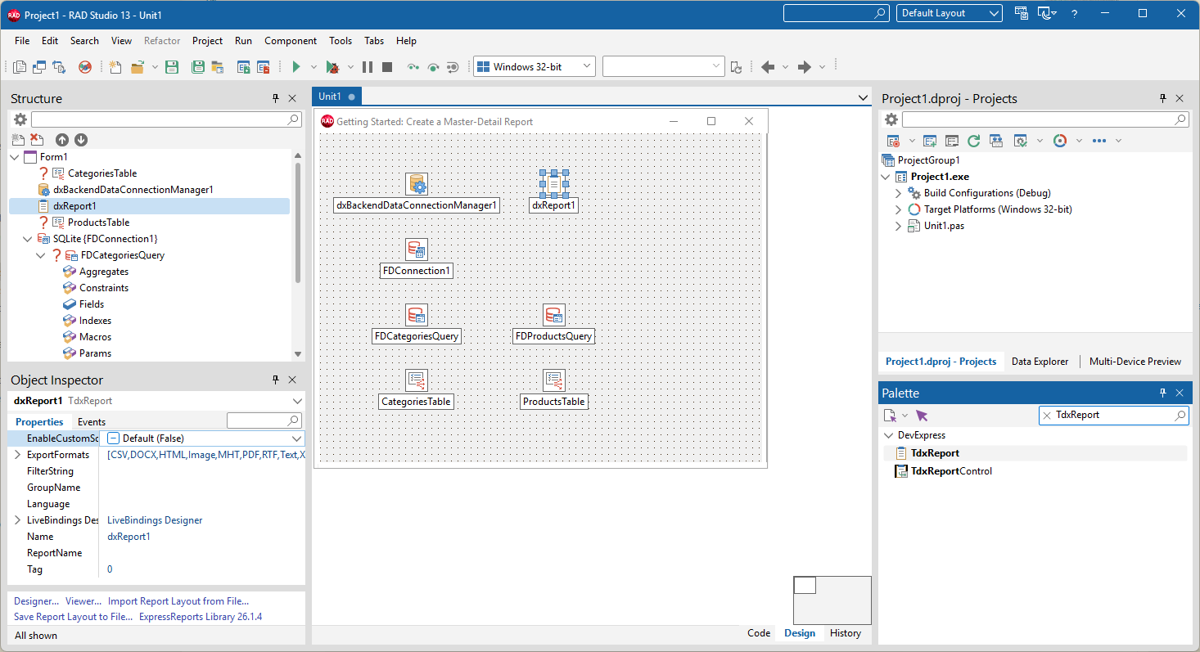This screenshot has width=1200, height=652.
Task: Open the Component menu
Action: click(291, 41)
